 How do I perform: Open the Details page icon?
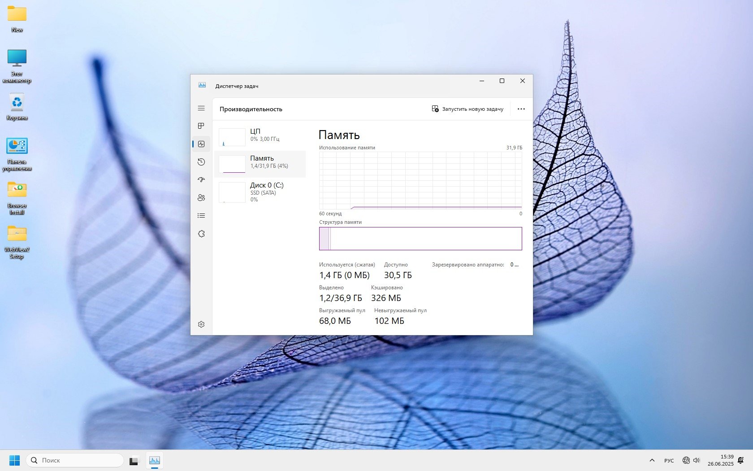point(201,216)
